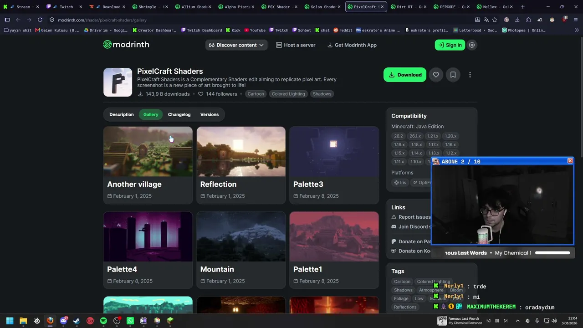Open Spotify from the taskbar

pyautogui.click(x=103, y=321)
